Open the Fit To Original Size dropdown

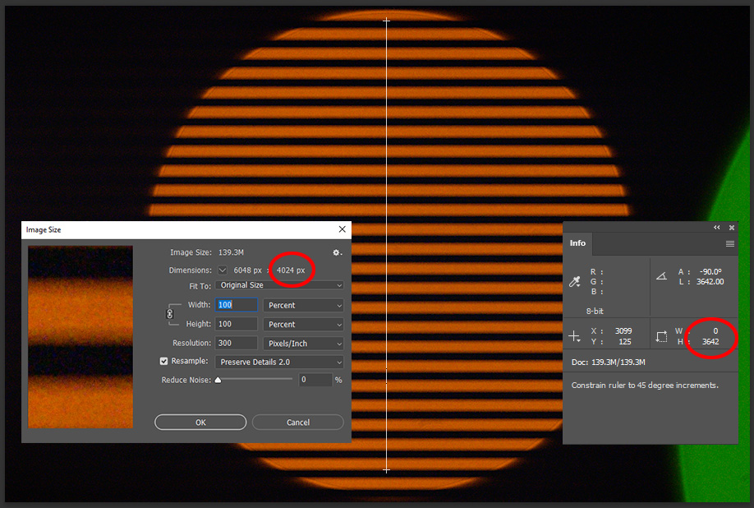point(279,285)
